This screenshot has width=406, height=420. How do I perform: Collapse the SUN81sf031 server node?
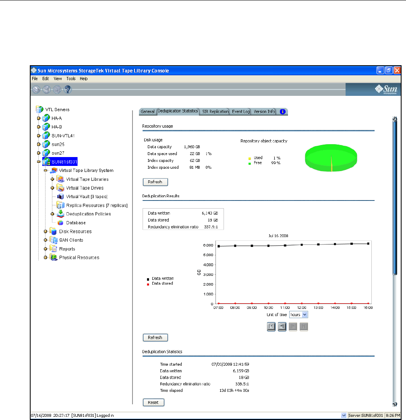(39, 162)
